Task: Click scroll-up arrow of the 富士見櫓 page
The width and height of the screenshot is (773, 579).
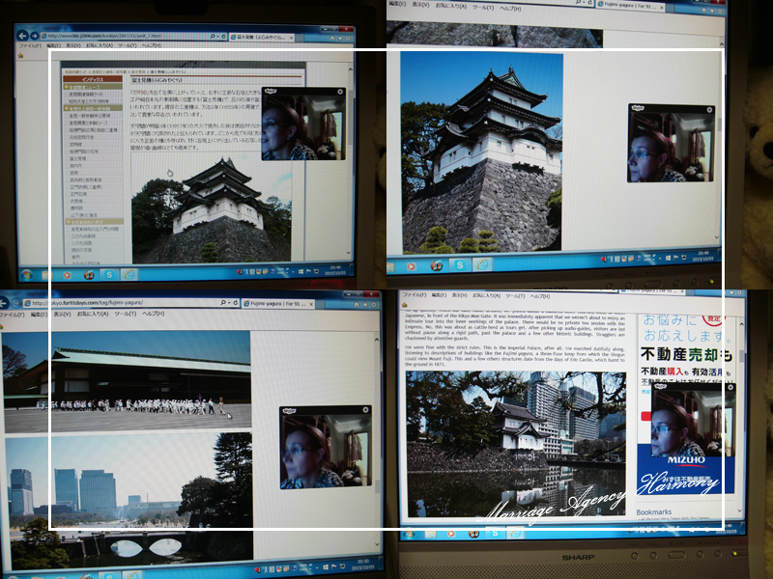Action: click(x=350, y=69)
